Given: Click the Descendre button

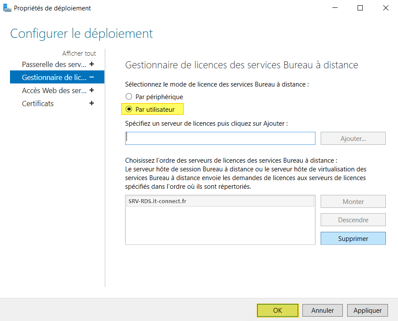Looking at the screenshot, I should [x=353, y=220].
